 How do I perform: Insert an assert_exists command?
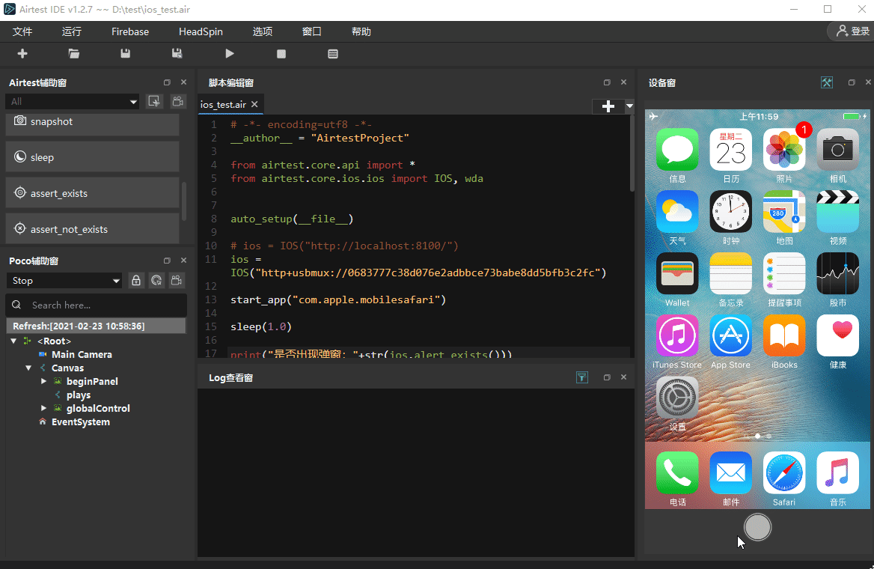pos(93,193)
